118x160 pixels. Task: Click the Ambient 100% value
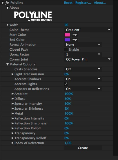click(x=69, y=94)
